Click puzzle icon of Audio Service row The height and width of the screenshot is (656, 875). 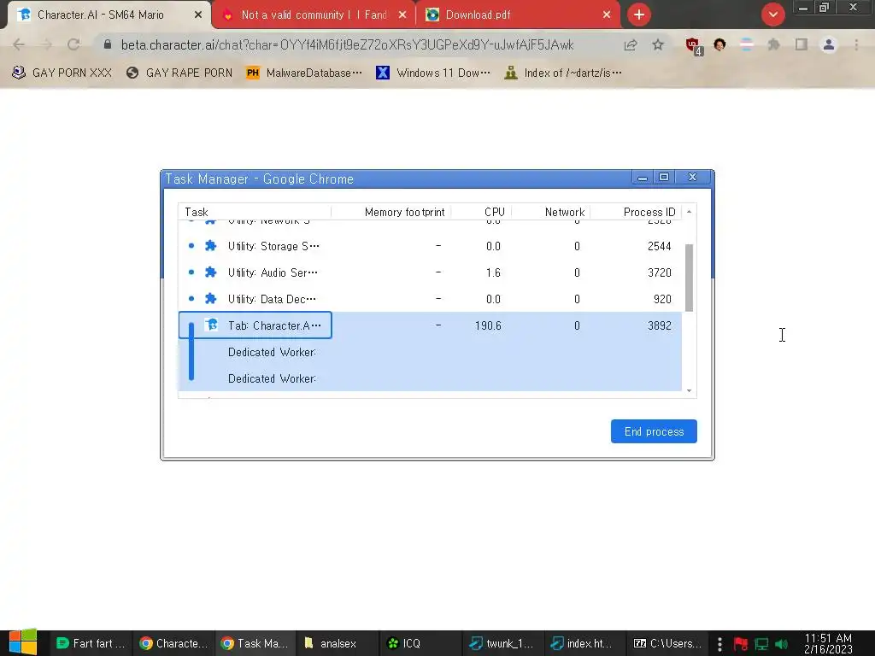pyautogui.click(x=210, y=272)
